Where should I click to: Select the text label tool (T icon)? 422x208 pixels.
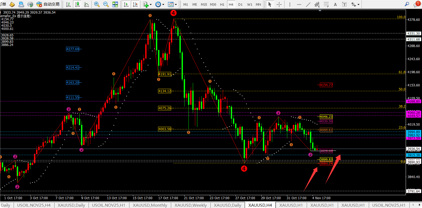point(344,4)
